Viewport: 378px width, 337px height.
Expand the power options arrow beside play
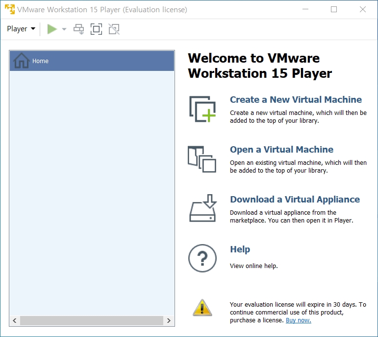(64, 29)
